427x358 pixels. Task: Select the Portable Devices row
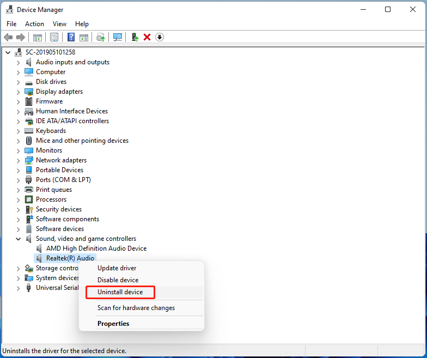(x=60, y=170)
